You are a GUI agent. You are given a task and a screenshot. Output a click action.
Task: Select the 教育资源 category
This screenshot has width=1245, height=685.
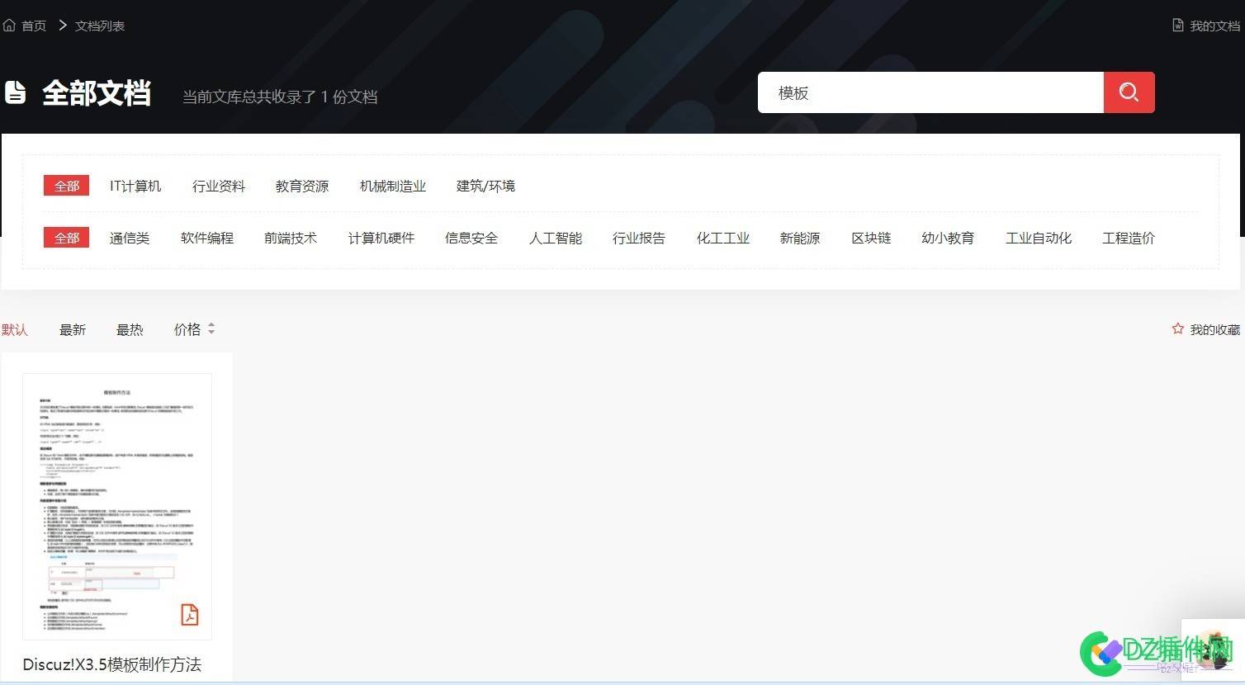[x=301, y=186]
